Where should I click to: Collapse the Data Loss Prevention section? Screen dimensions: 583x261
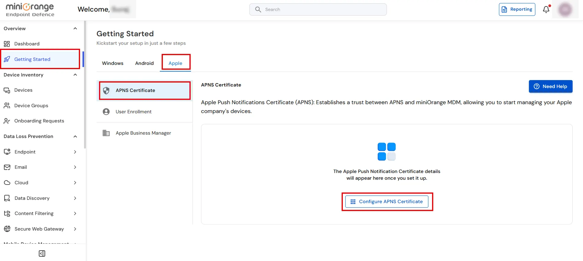pyautogui.click(x=75, y=136)
